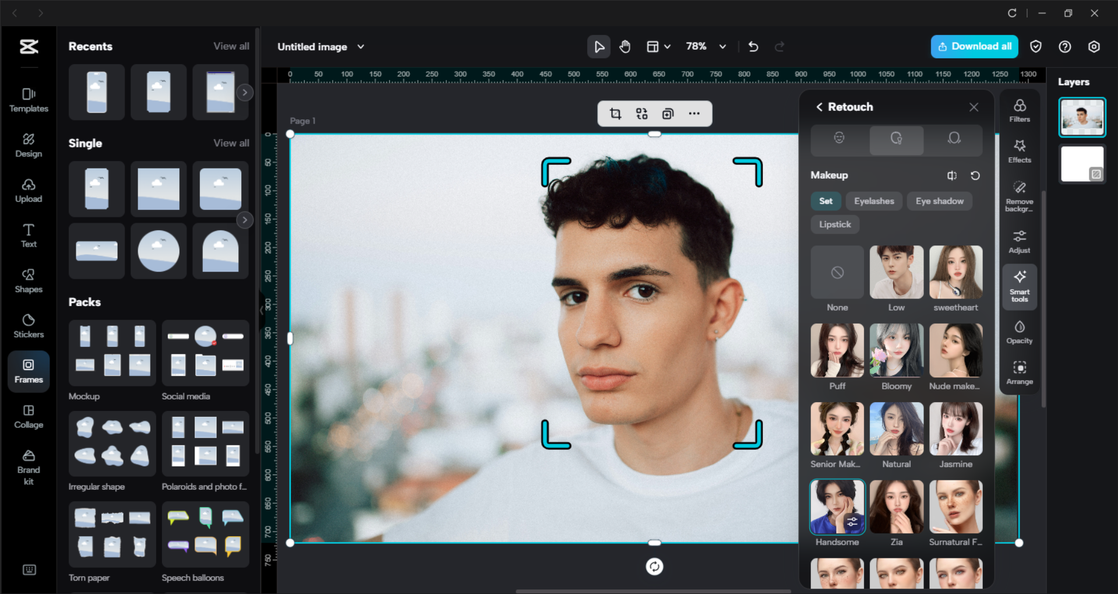Apply the Handsome makeup preset
Screen dimensions: 1118x594
coord(837,507)
